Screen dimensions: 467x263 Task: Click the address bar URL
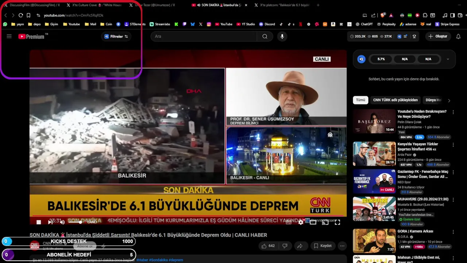74,15
